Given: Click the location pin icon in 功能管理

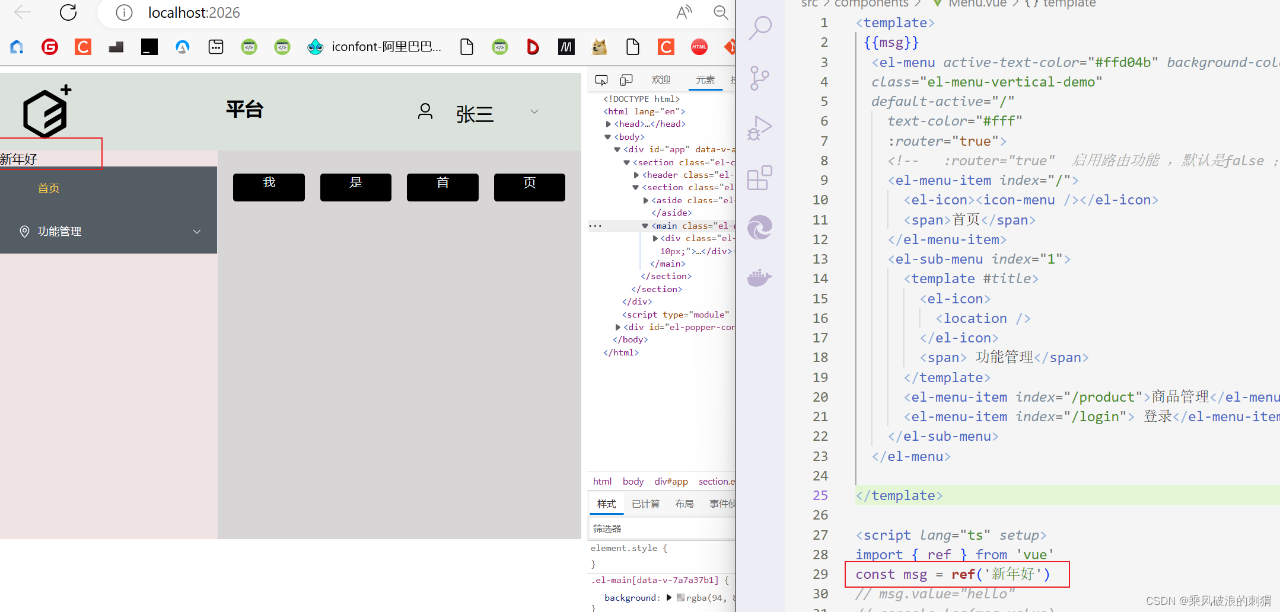Looking at the screenshot, I should (x=24, y=232).
